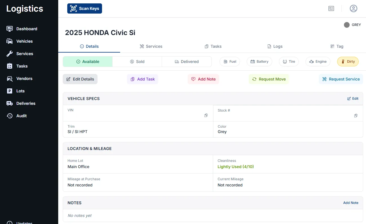
Task: Toggle the Battery status chip
Action: (259, 62)
